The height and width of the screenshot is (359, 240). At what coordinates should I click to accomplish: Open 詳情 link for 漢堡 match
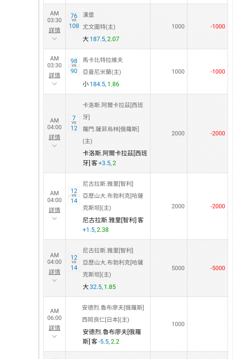tap(55, 30)
